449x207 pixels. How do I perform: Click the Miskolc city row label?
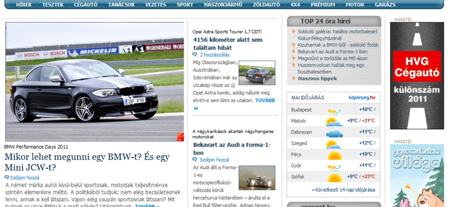(299, 121)
